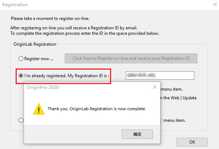The image size is (219, 149).
Task: Click the 'OriginLab Registration' group label
Action: pos(35,44)
